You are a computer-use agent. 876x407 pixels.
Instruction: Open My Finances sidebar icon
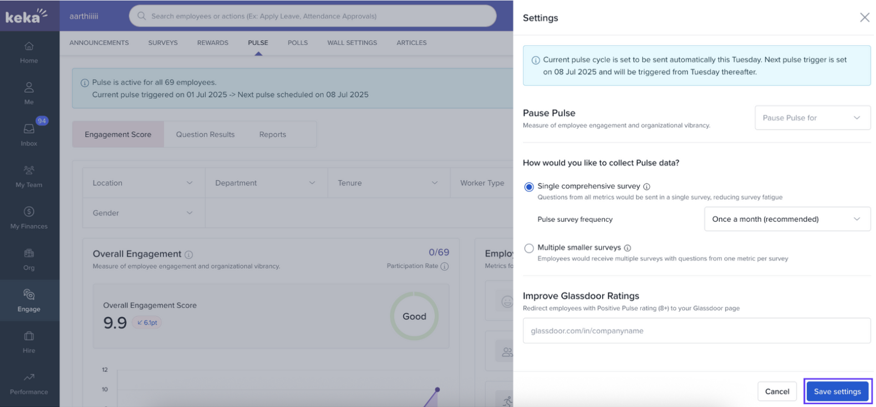point(29,217)
